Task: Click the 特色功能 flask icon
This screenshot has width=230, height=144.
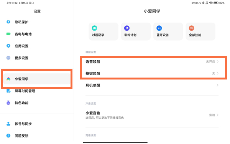Action: 8,103
